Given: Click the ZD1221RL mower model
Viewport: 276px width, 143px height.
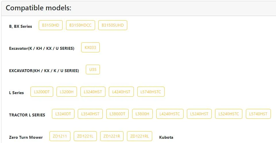Looking at the screenshot, I should [x=139, y=136].
